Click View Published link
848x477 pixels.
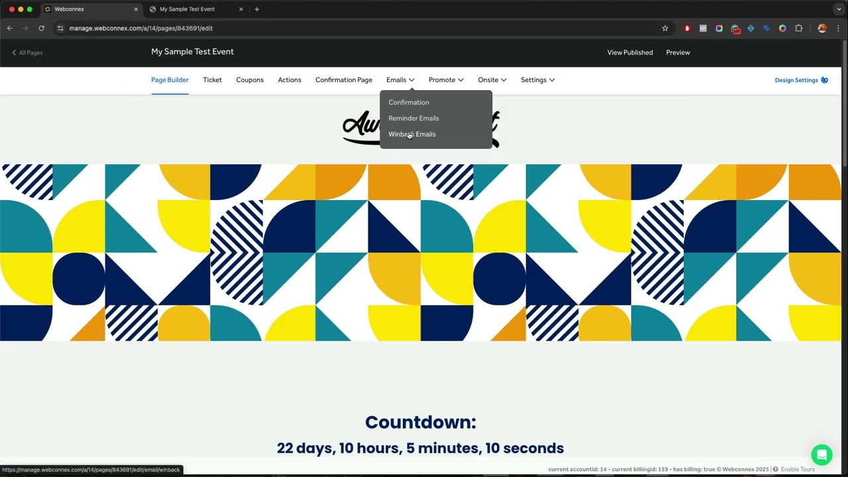coord(630,52)
